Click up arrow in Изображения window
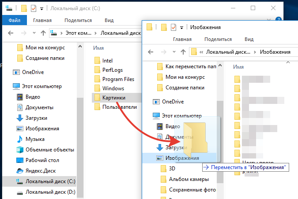 point(183,52)
